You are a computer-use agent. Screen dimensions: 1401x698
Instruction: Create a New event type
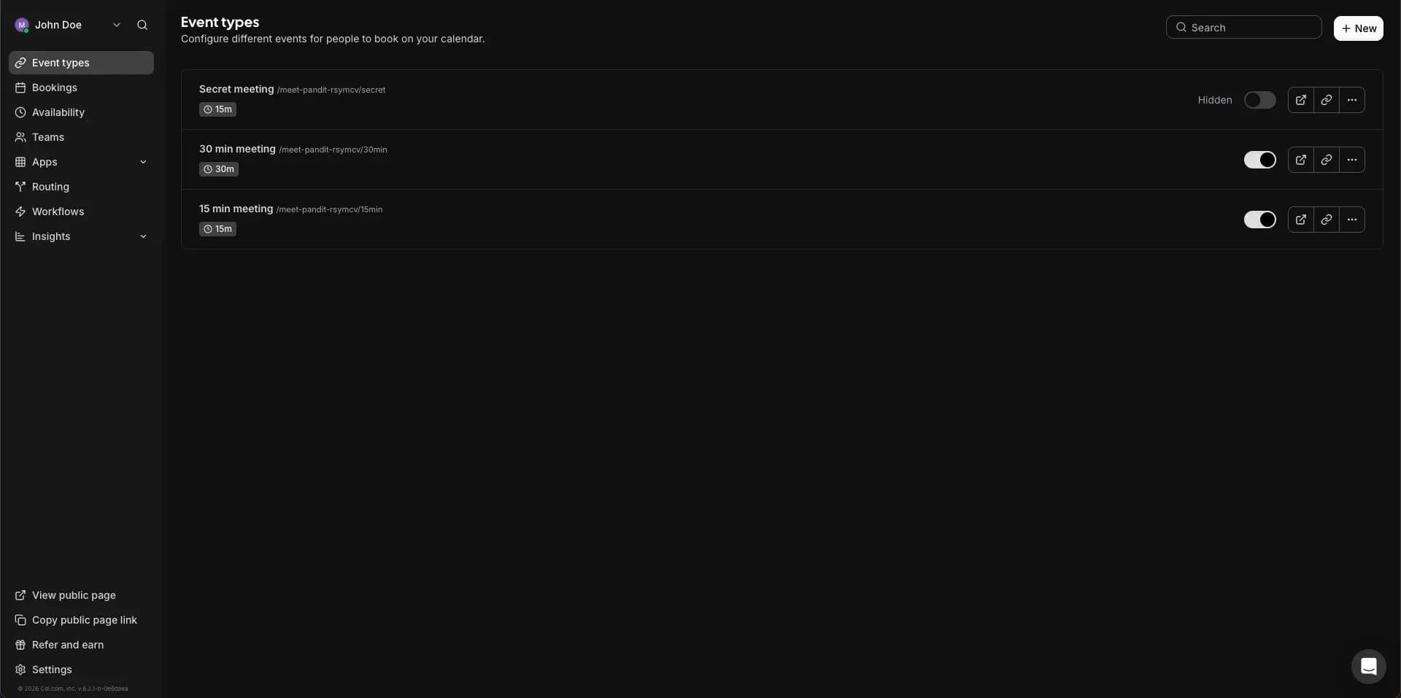point(1358,28)
